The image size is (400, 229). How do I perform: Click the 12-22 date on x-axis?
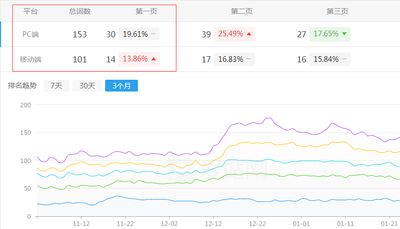tap(257, 223)
